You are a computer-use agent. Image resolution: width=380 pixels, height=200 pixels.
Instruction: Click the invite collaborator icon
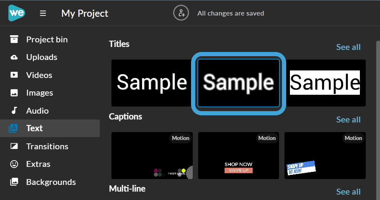click(x=181, y=13)
